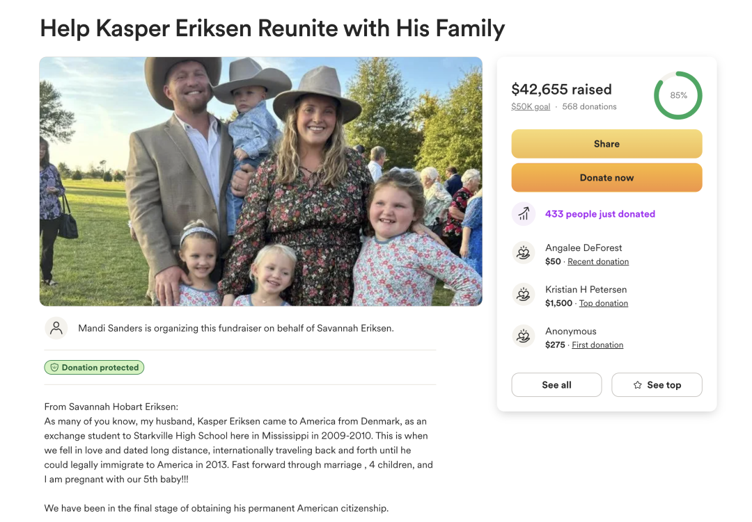Follow the Recent donation link

(598, 261)
